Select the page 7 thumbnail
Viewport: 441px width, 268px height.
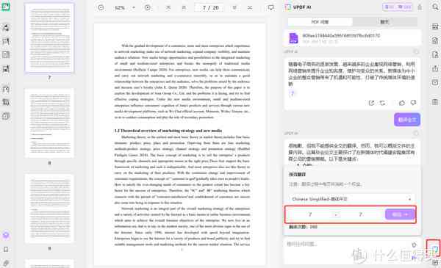click(49, 38)
